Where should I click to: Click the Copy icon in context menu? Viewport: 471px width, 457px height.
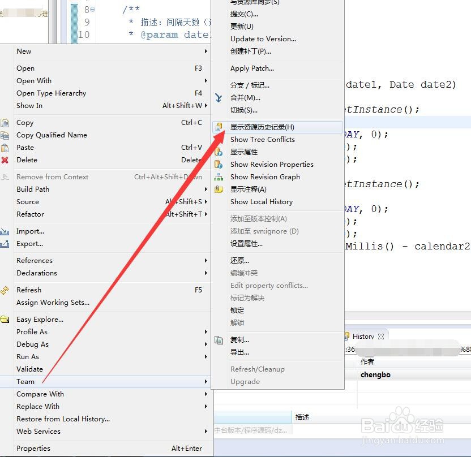[x=5, y=123]
